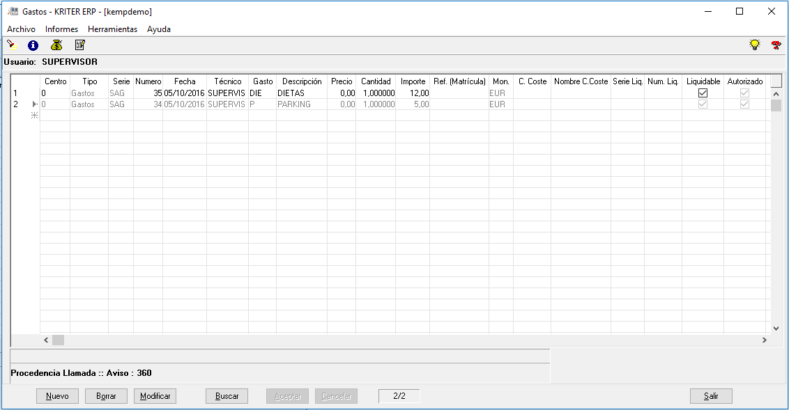Open the Informes menu
Viewport: 789px width, 410px height.
pos(61,29)
